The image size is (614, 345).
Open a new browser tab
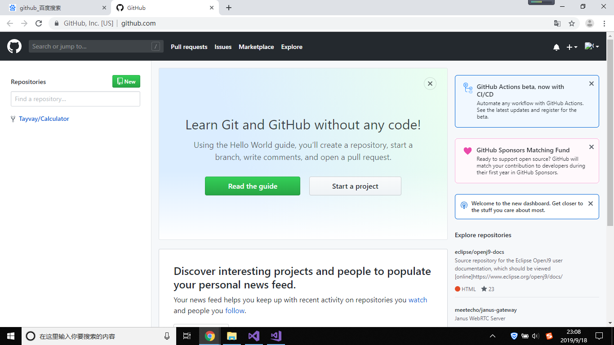click(229, 8)
